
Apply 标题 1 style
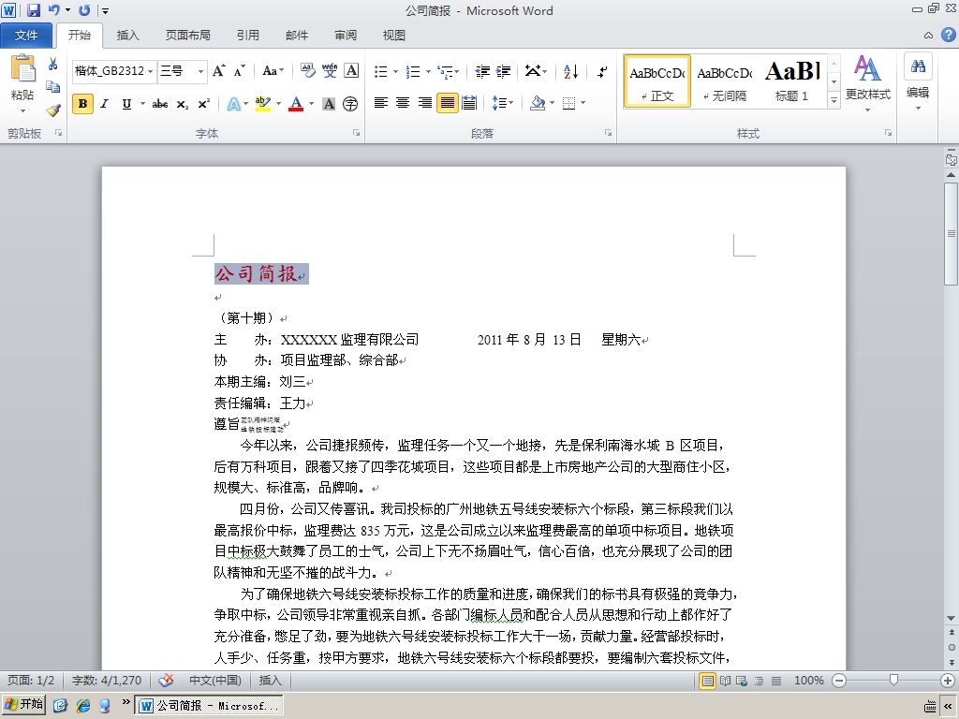pos(792,81)
